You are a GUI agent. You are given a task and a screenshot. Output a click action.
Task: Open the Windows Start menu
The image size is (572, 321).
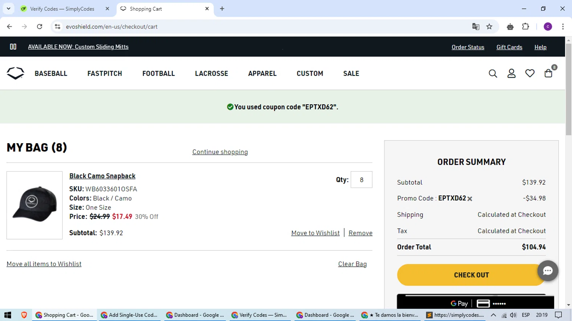tap(8, 315)
